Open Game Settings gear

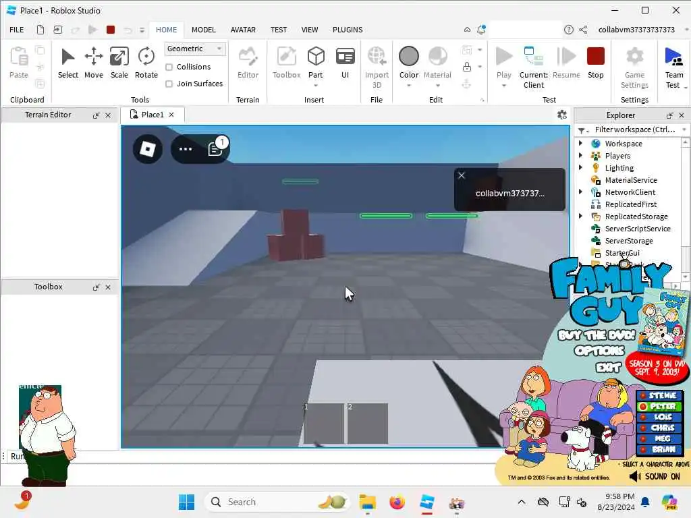click(634, 57)
